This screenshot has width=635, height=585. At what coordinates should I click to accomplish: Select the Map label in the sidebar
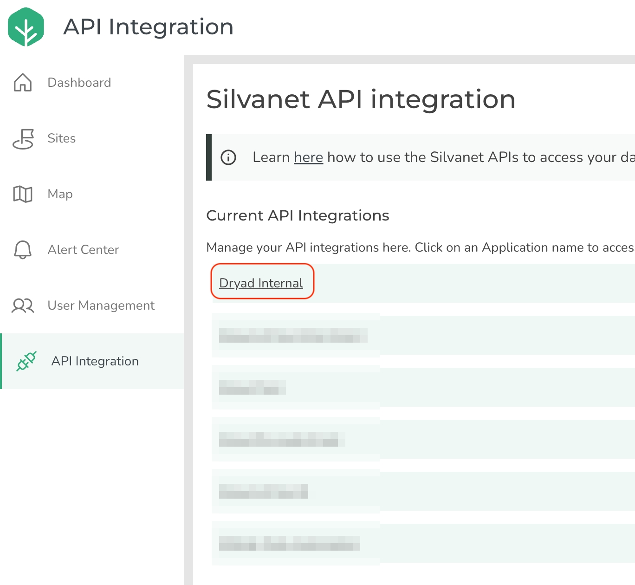tap(60, 194)
